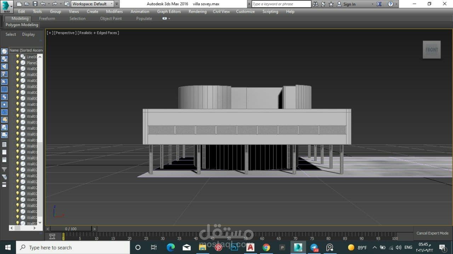Click the Sign In link in the title bar

pos(350,4)
